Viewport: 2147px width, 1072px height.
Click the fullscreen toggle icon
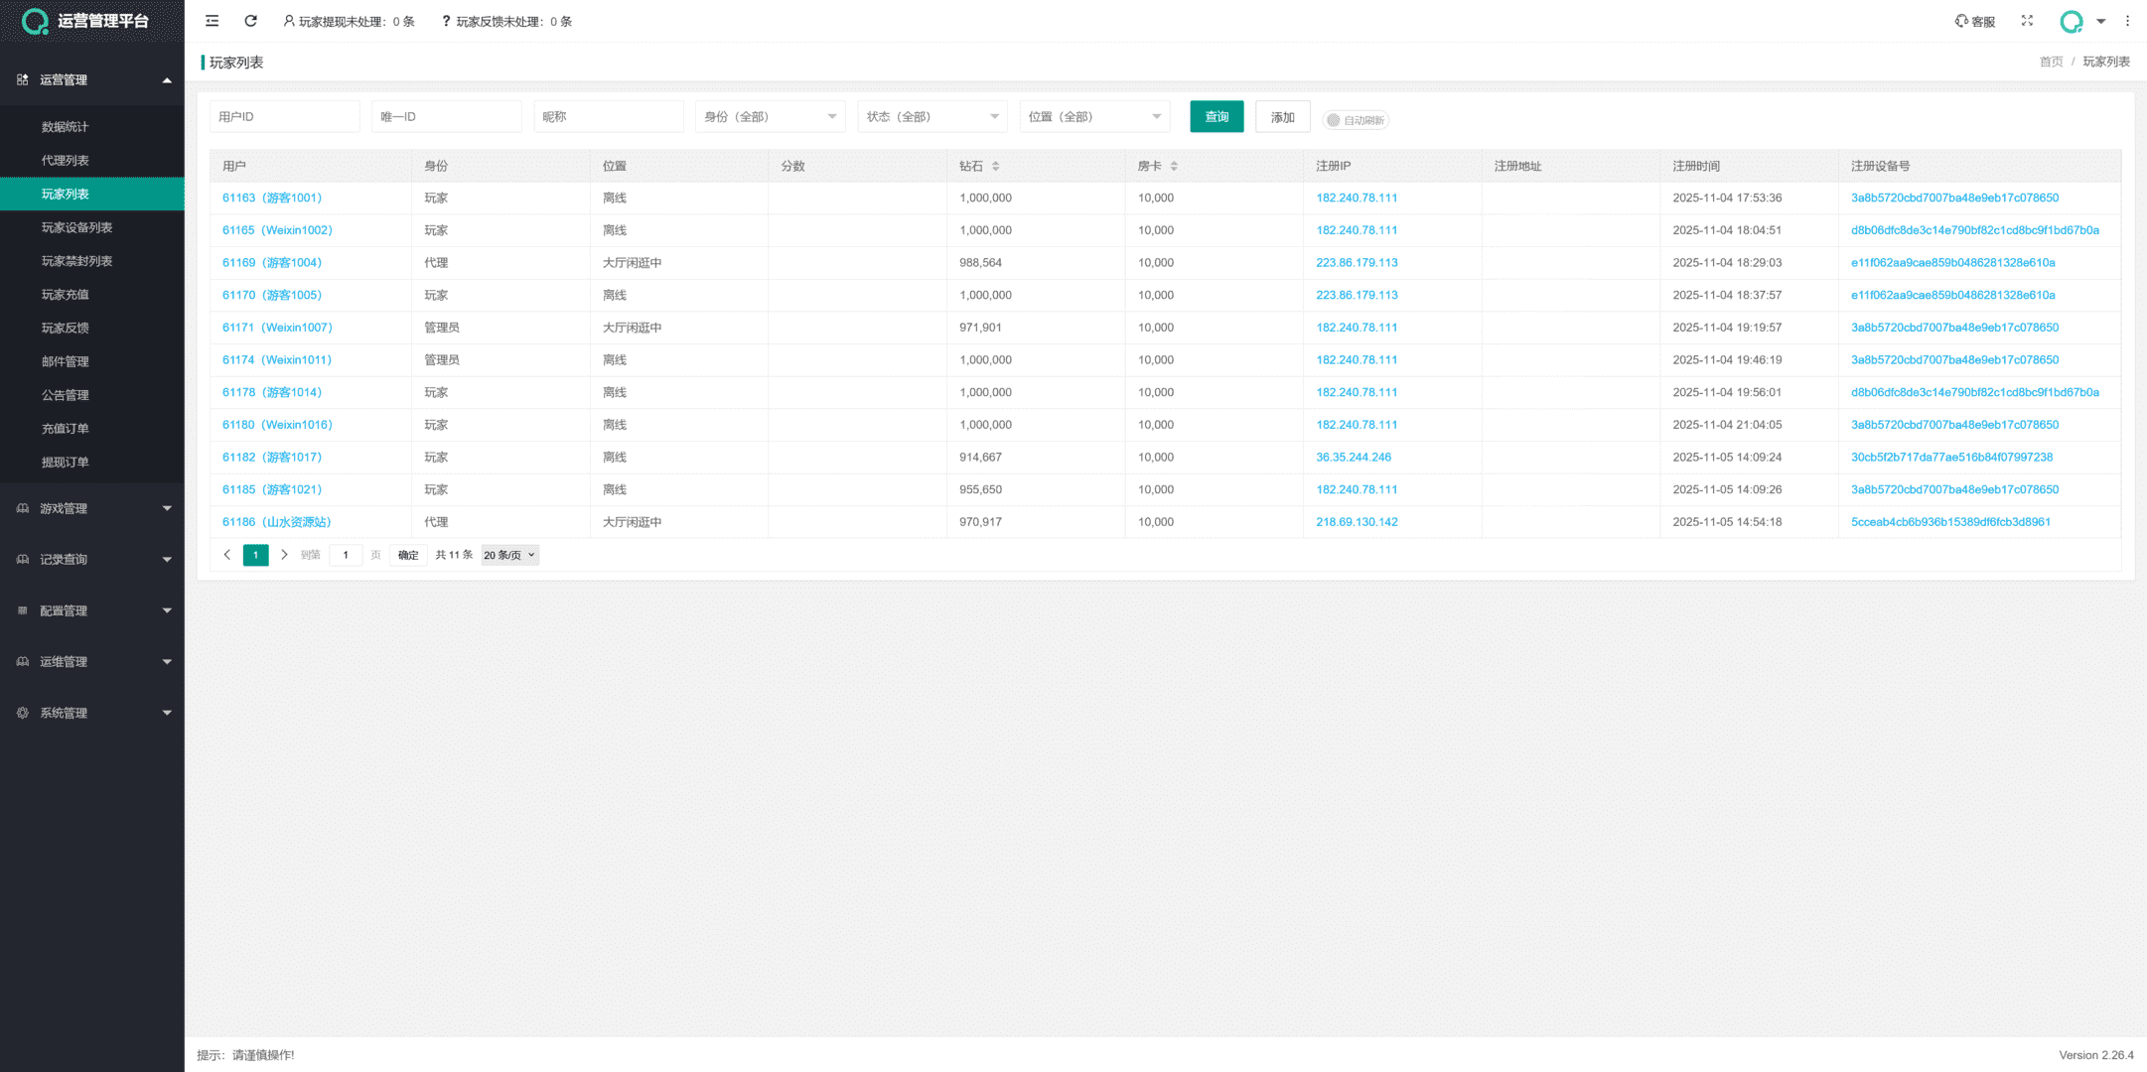point(2027,21)
